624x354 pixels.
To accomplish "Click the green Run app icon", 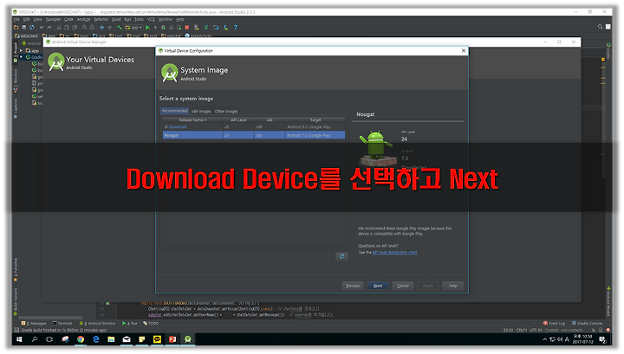I will [147, 28].
